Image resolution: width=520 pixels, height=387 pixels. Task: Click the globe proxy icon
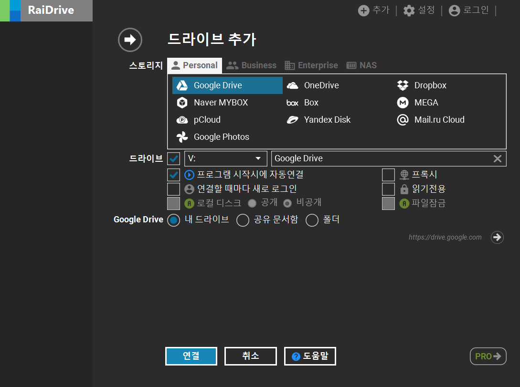coord(404,175)
